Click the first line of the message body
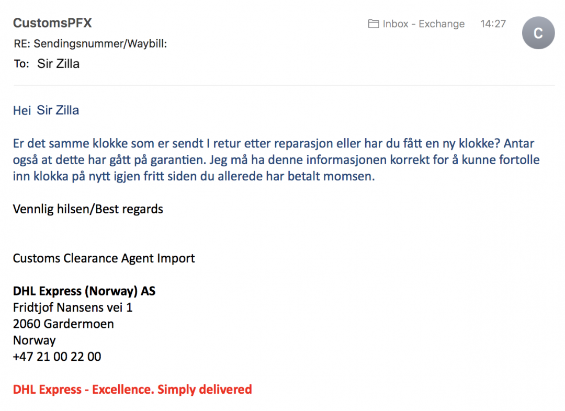This screenshot has height=411, width=565. [x=274, y=143]
